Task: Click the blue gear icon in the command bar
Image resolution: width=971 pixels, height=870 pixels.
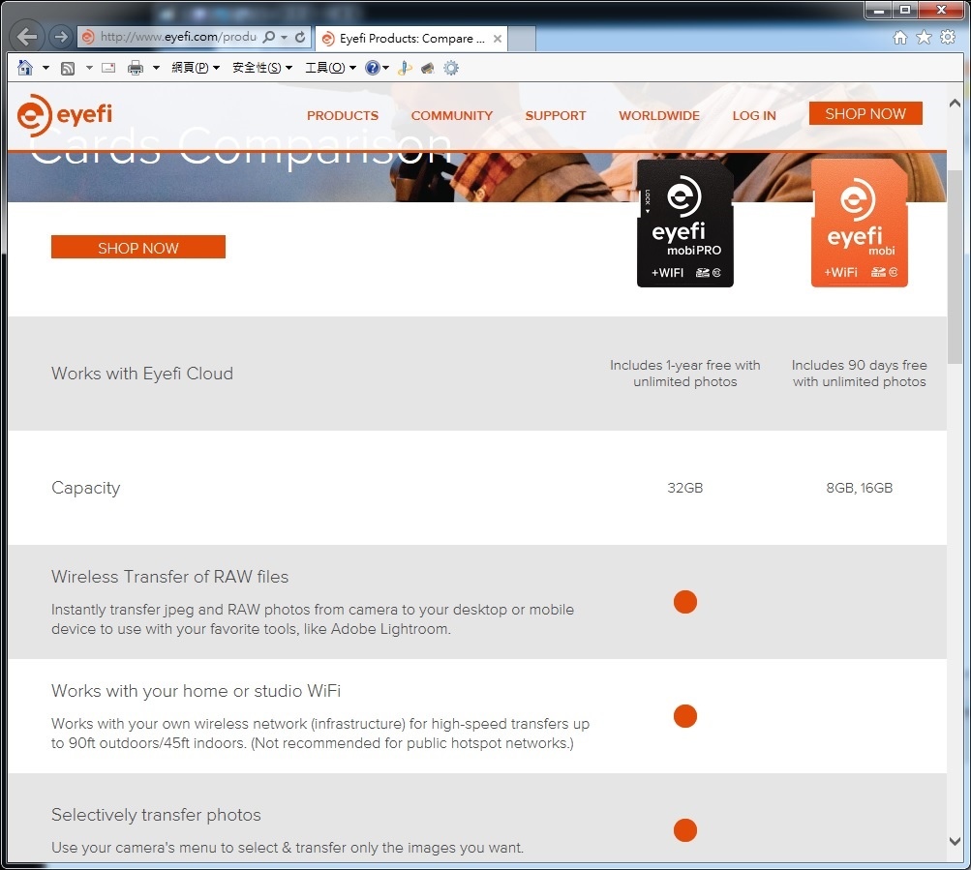Action: (x=451, y=68)
